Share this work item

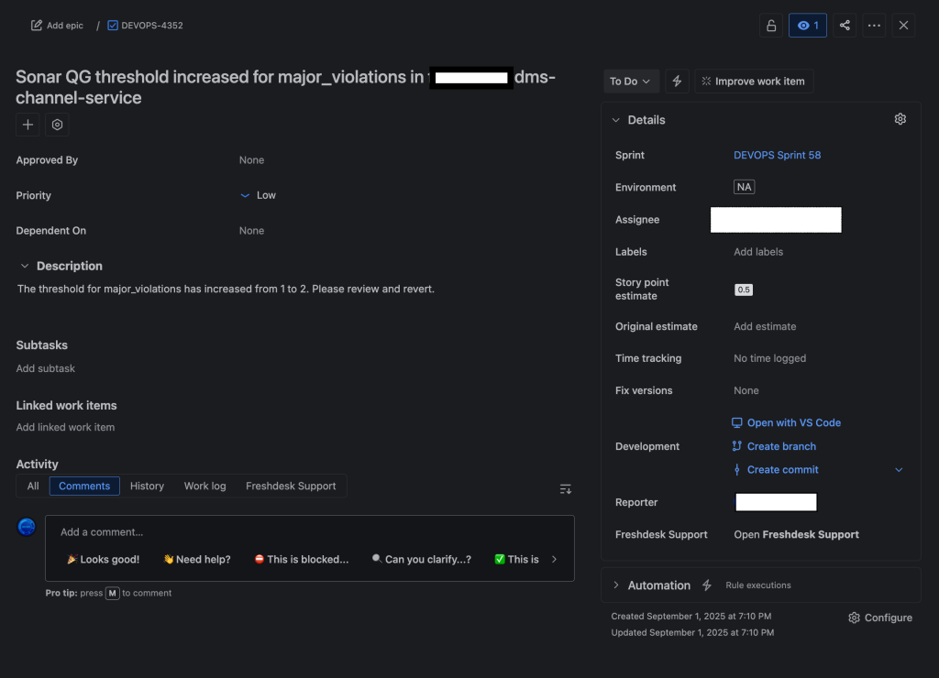click(845, 25)
